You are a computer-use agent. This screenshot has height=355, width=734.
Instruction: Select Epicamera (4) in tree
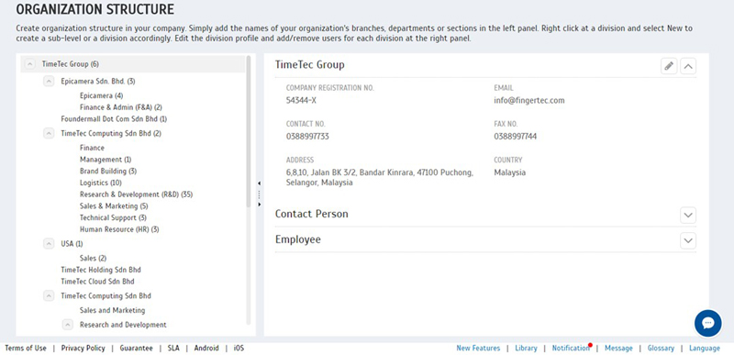pyautogui.click(x=101, y=95)
